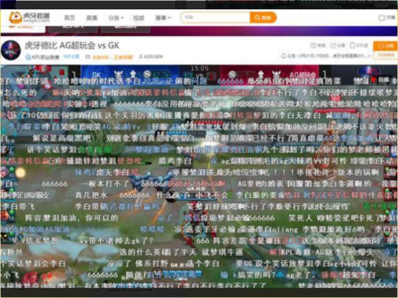Viewport: 398px width, 298px height.
Task: Open the KPL channel avatar
Action: pyautogui.click(x=11, y=50)
